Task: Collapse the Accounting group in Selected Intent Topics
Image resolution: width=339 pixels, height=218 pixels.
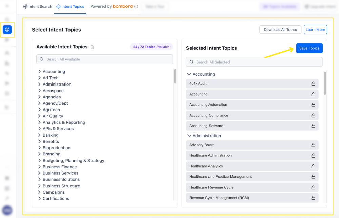Action: 189,74
